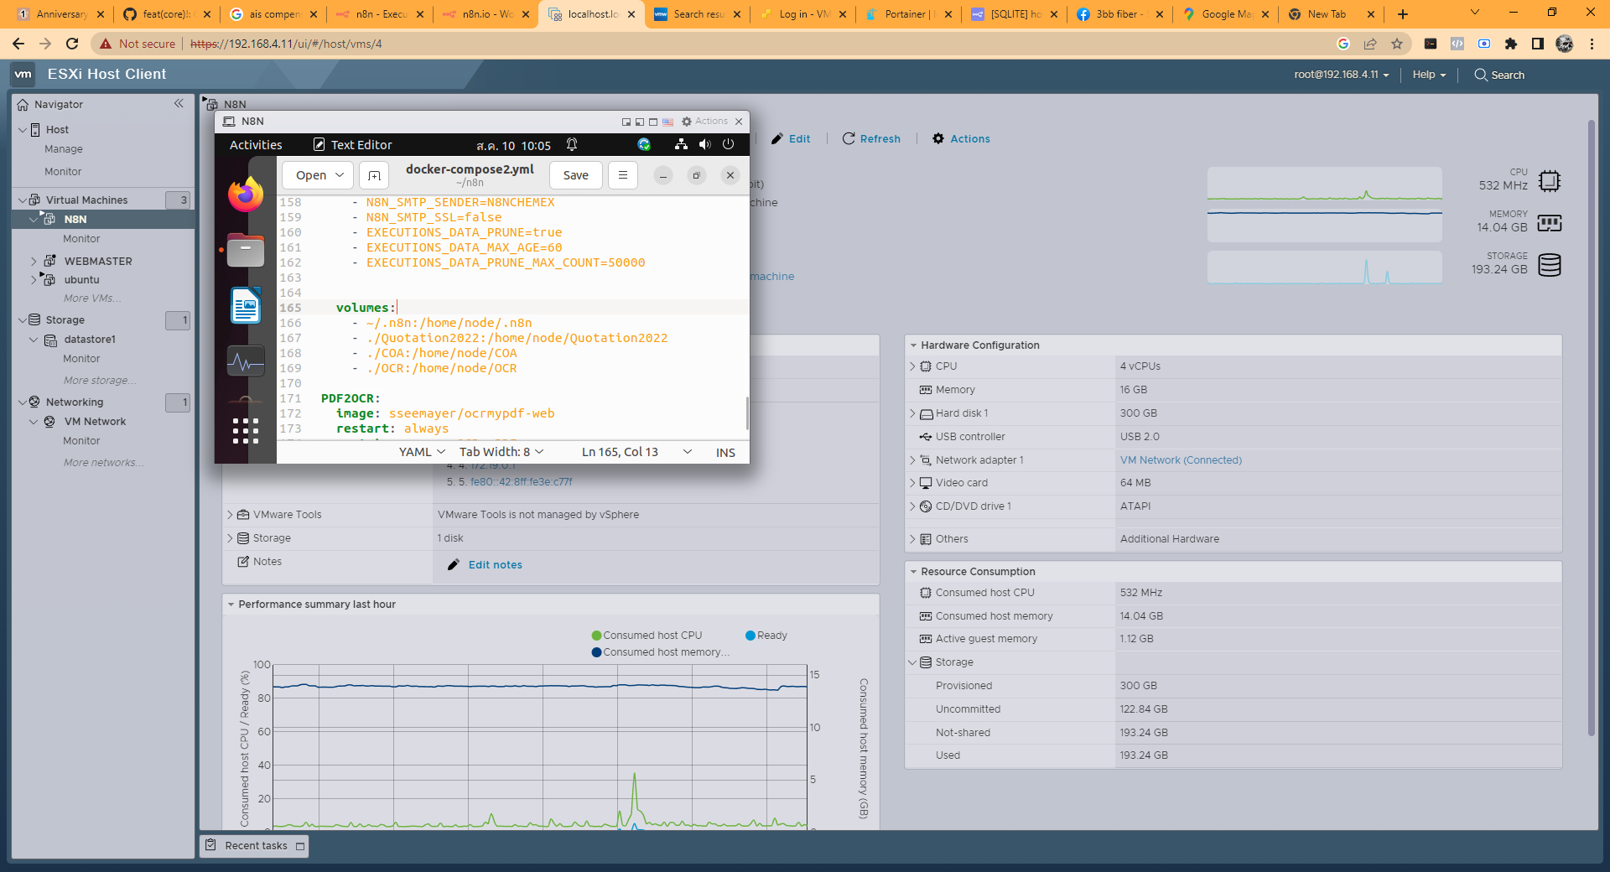Click the ESXi page vertical scrollbar
This screenshot has height=872, width=1610.
pos(1591,428)
